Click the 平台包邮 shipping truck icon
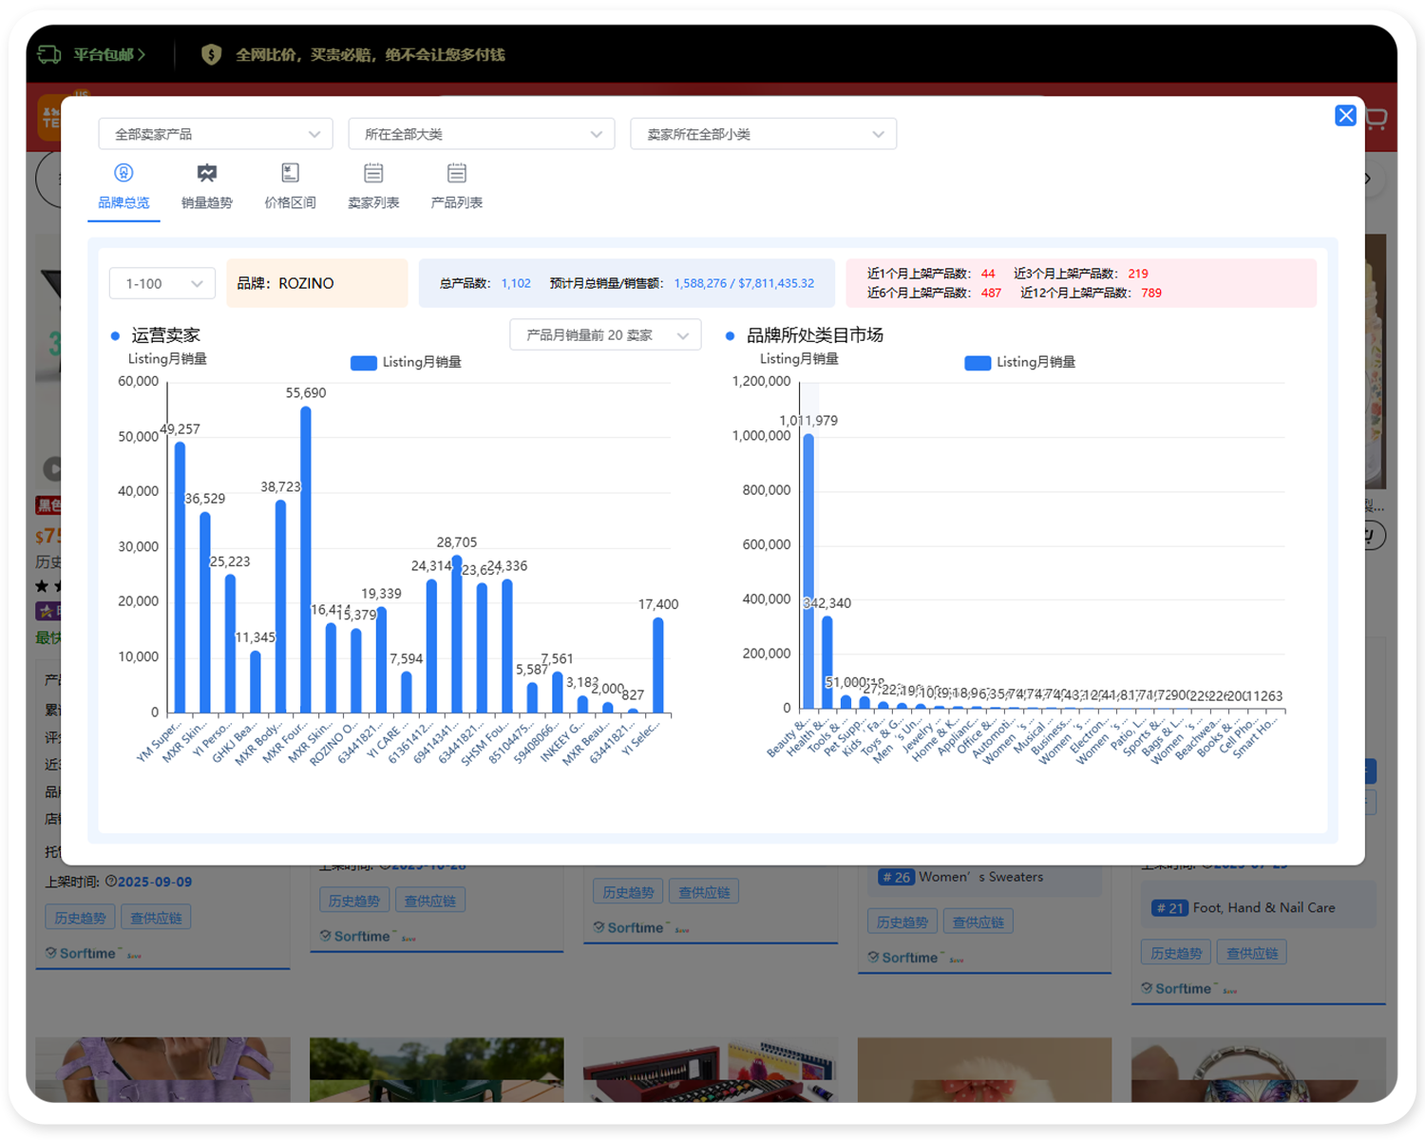This screenshot has width=1425, height=1140. tap(49, 54)
